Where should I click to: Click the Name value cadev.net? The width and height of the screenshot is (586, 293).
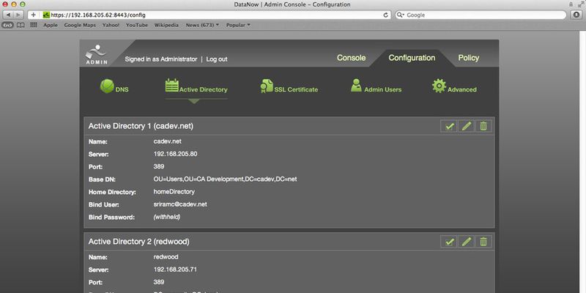pos(168,141)
